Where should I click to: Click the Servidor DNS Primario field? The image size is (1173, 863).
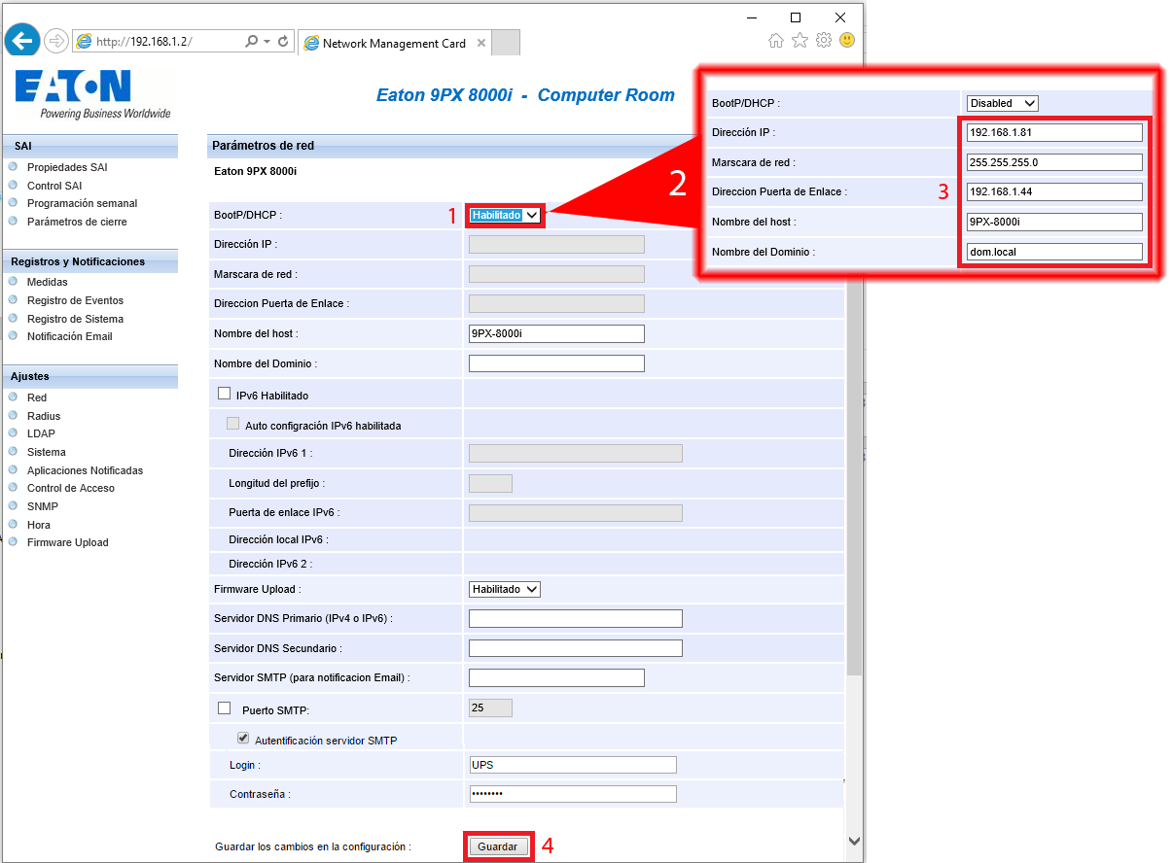pyautogui.click(x=576, y=619)
